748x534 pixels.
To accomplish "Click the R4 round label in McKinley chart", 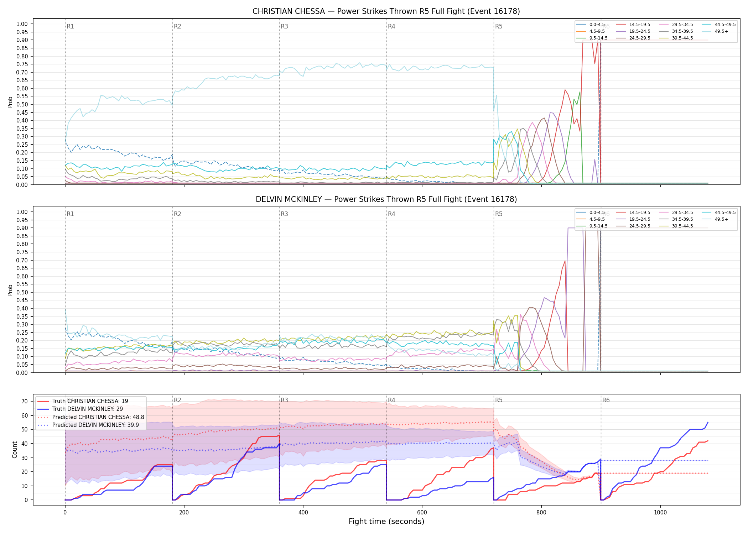I will coord(391,214).
